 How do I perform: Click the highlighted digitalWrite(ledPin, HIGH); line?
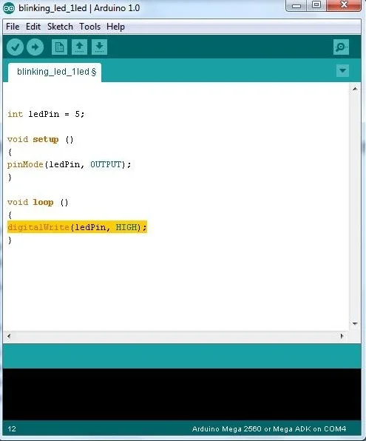pyautogui.click(x=77, y=227)
